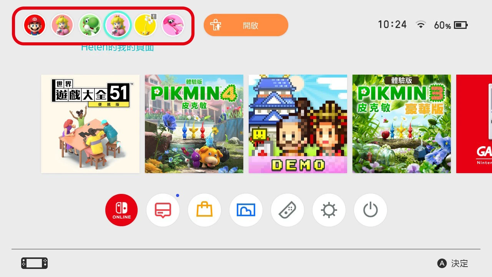This screenshot has height=277, width=492.
Task: Select the Yoshi user avatar
Action: pyautogui.click(x=90, y=25)
